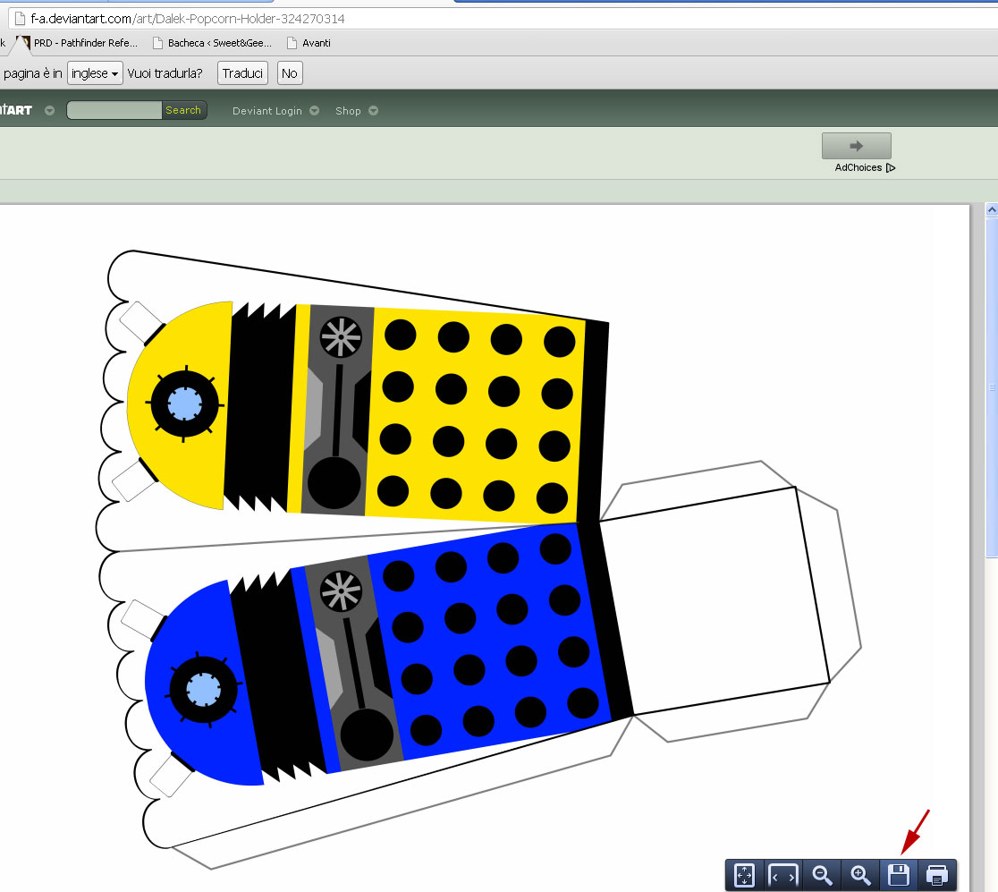Viewport: 998px width, 892px height.
Task: Select the fit-to-page tool
Action: click(745, 876)
